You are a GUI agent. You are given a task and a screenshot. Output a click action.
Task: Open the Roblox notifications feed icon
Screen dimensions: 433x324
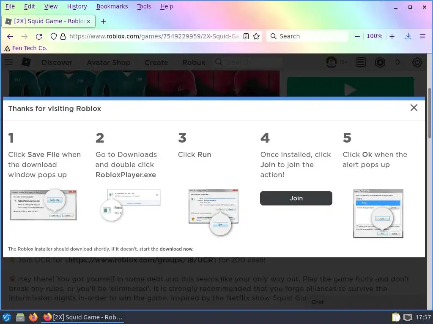click(361, 62)
